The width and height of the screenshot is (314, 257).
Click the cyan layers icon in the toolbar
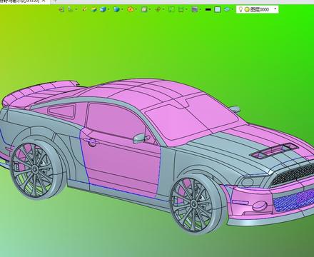tap(227, 9)
